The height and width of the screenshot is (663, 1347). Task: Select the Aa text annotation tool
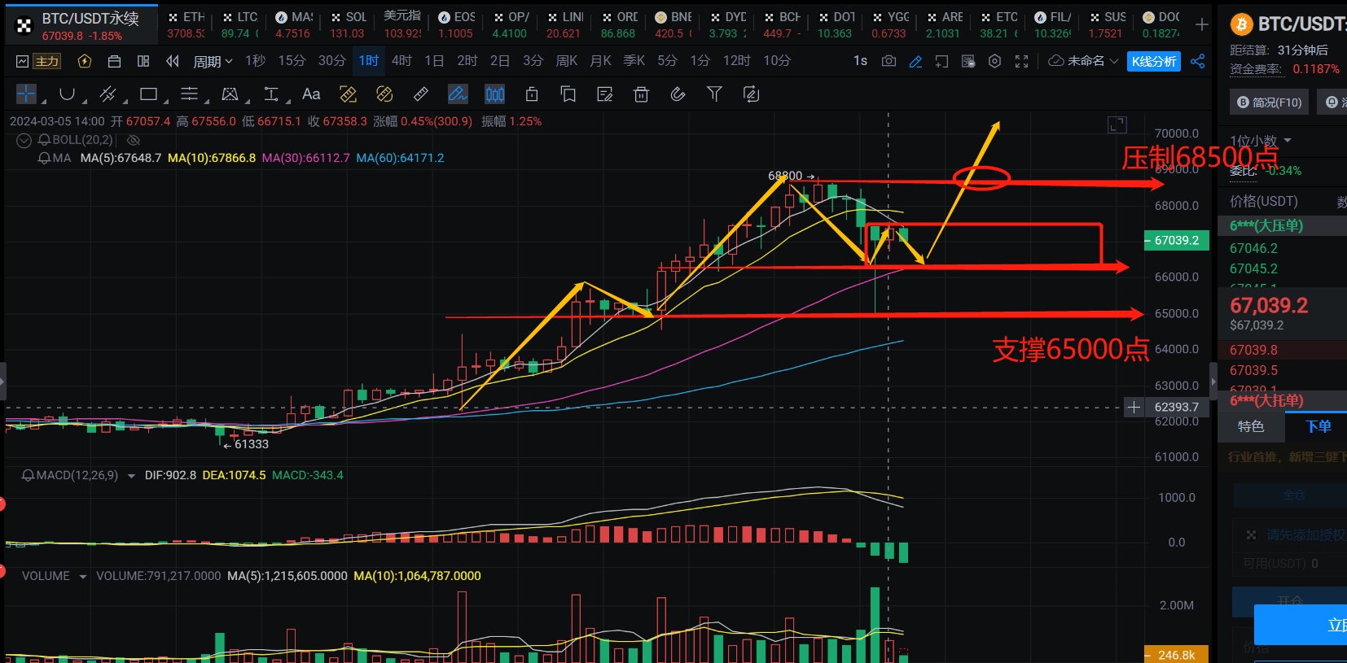[x=311, y=94]
